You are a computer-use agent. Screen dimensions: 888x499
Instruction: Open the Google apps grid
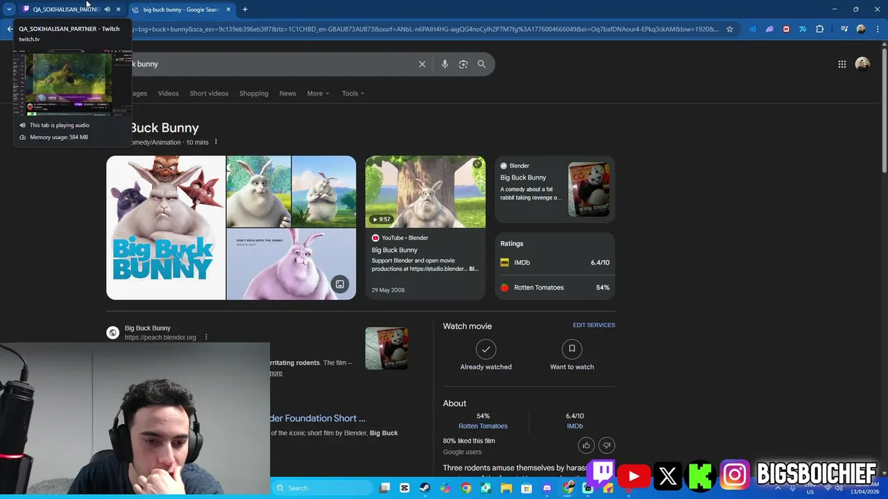tap(842, 64)
